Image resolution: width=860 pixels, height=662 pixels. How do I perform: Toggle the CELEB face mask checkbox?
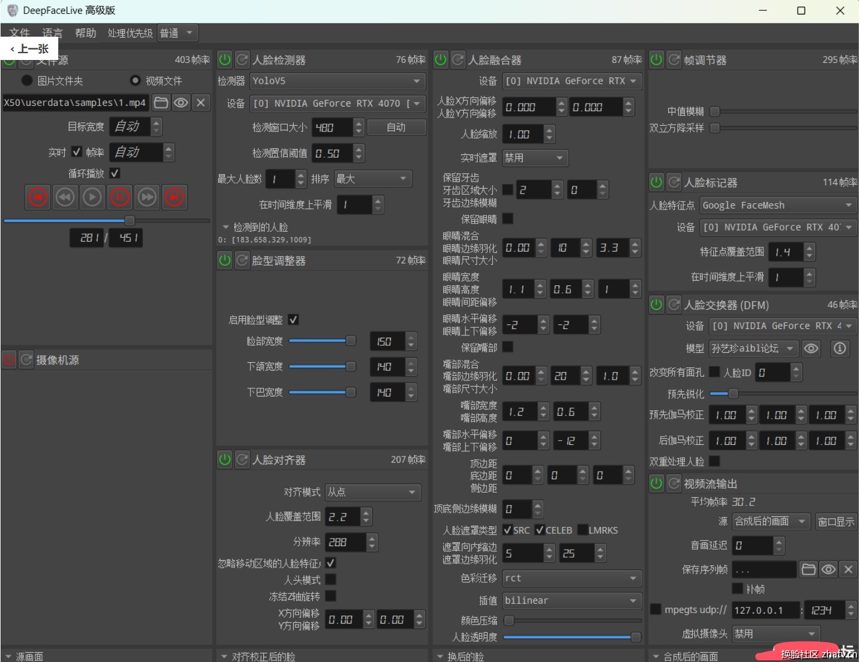[x=540, y=530]
